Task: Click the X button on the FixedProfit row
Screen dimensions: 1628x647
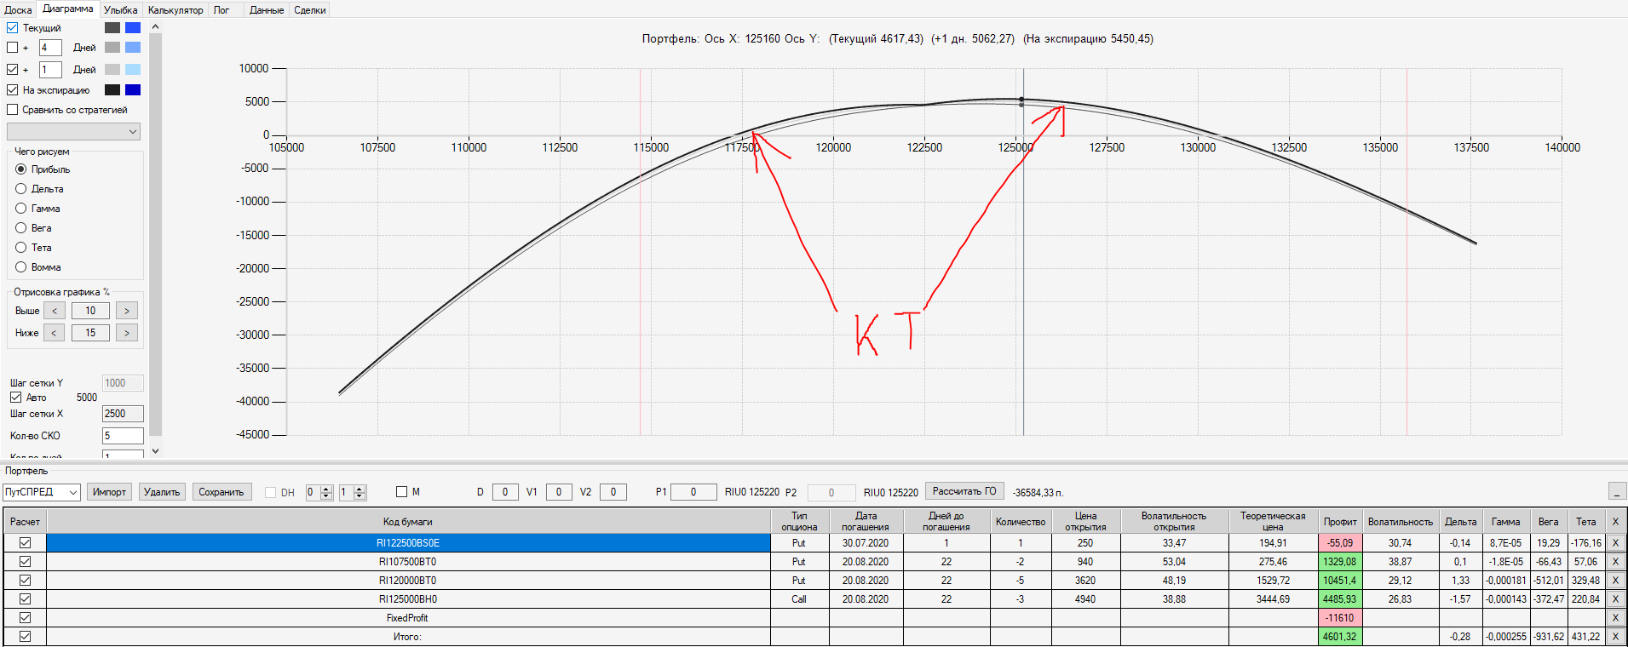Action: point(1615,618)
